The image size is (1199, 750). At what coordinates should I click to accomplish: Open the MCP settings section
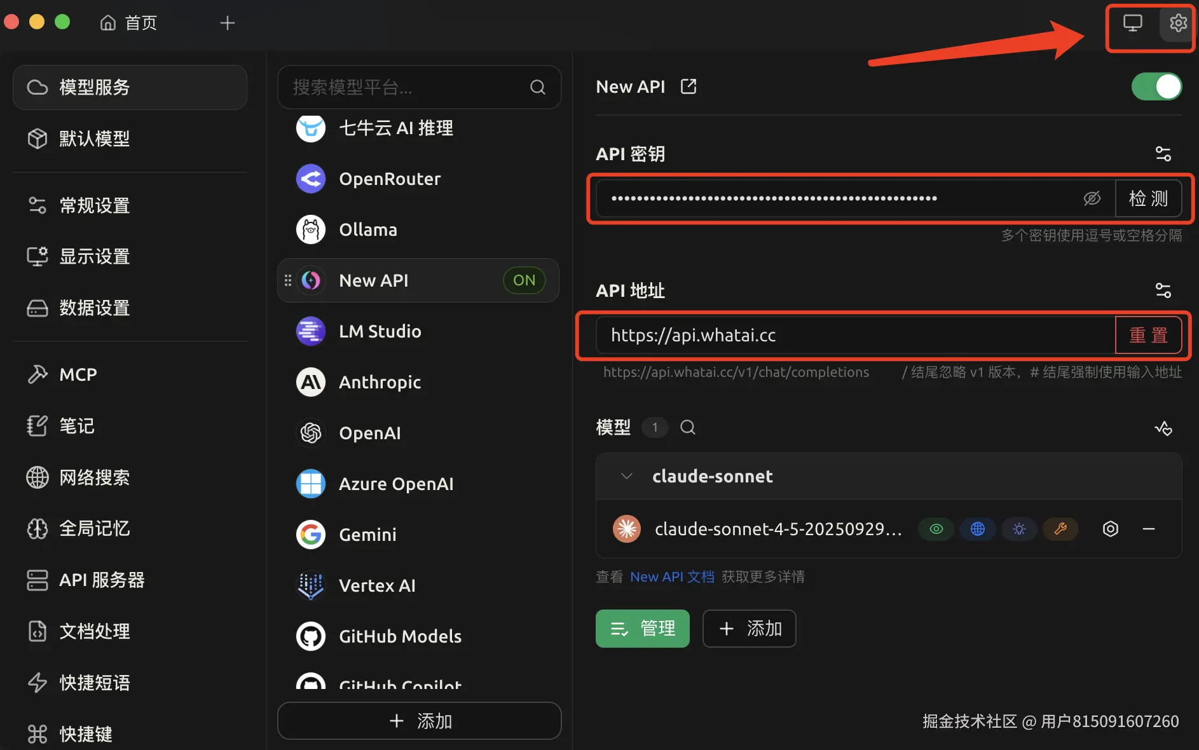pos(76,374)
